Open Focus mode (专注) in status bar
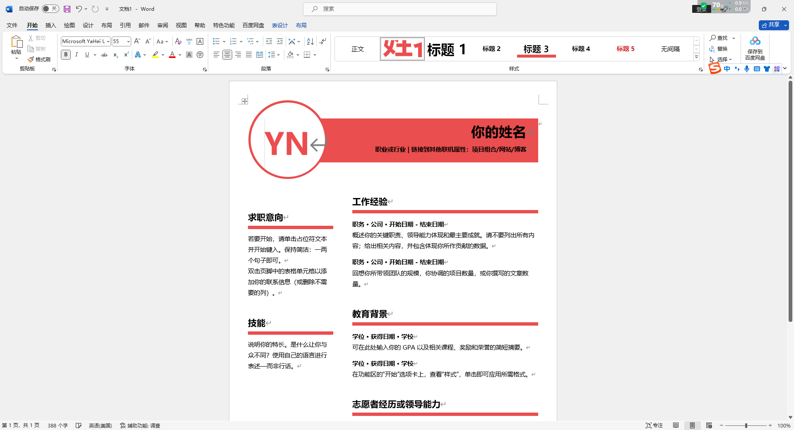The height and width of the screenshot is (430, 794). [x=654, y=425]
